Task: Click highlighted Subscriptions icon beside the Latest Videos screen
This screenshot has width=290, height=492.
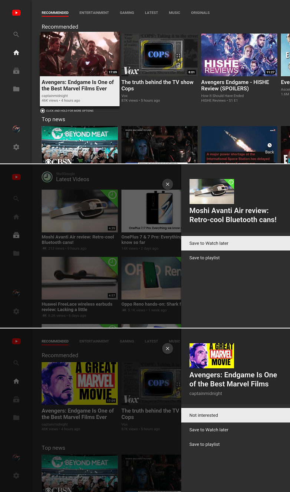Action: 16,235
